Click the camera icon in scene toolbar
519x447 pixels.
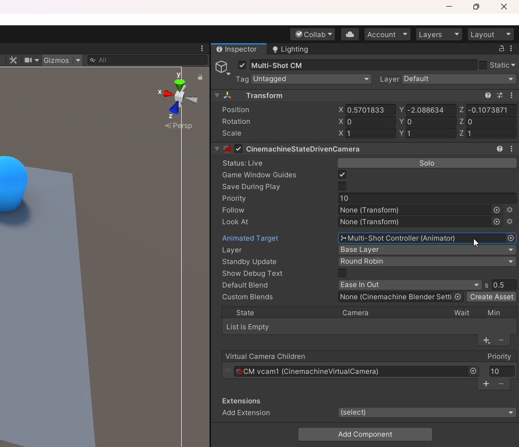[x=28, y=60]
